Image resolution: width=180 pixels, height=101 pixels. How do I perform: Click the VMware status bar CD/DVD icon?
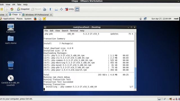point(162,99)
